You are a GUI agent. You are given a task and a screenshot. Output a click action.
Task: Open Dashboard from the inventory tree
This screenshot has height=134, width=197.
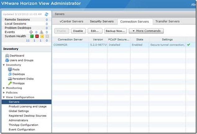(17, 56)
